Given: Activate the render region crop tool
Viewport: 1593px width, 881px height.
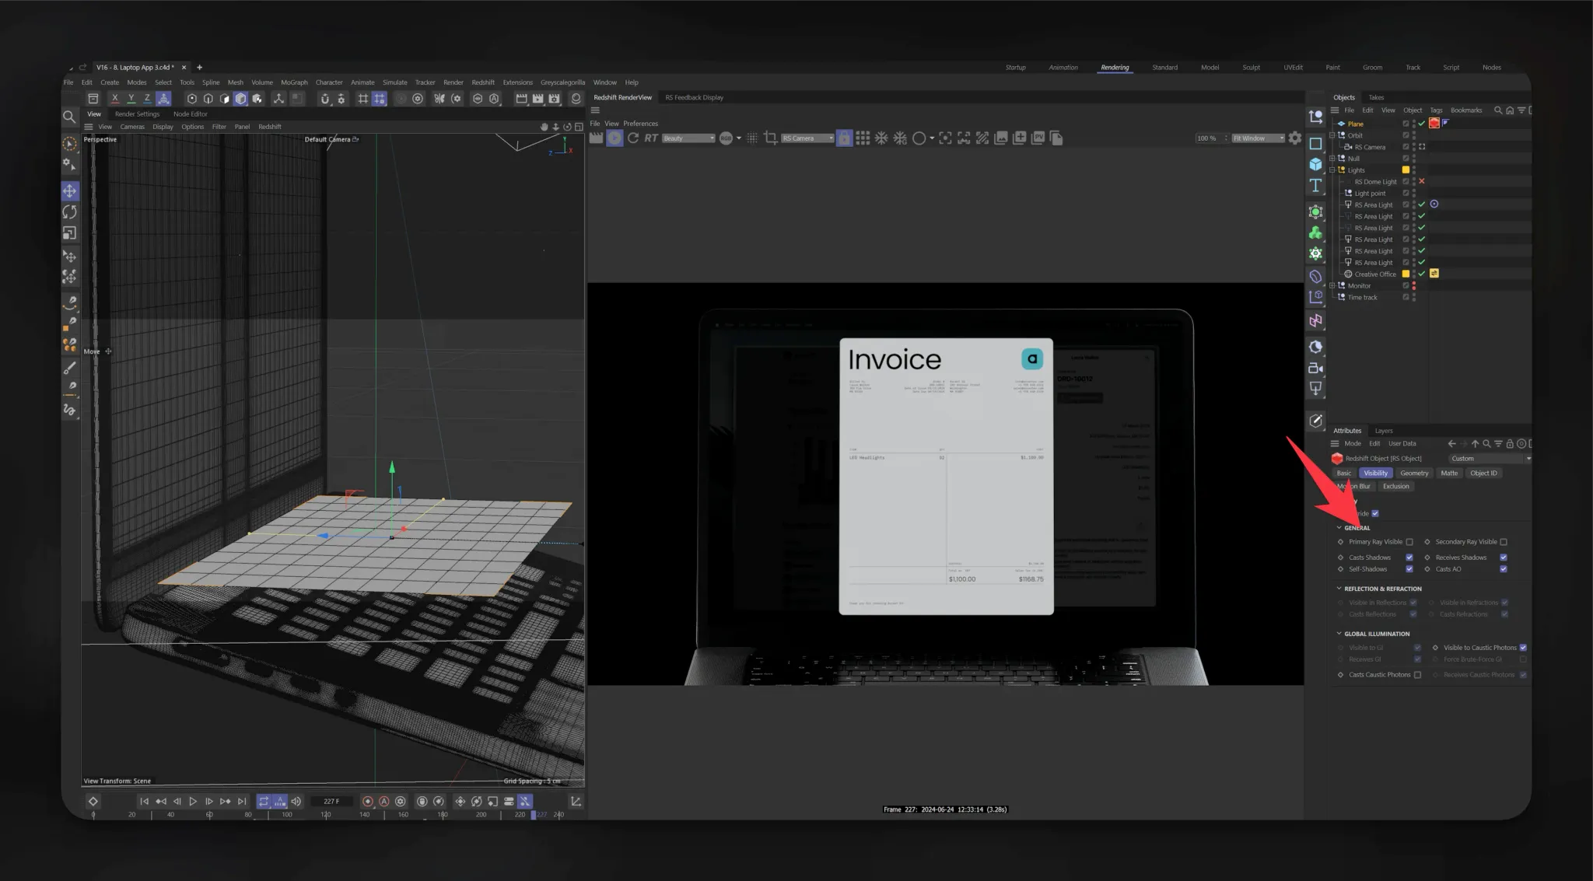Looking at the screenshot, I should click(771, 138).
